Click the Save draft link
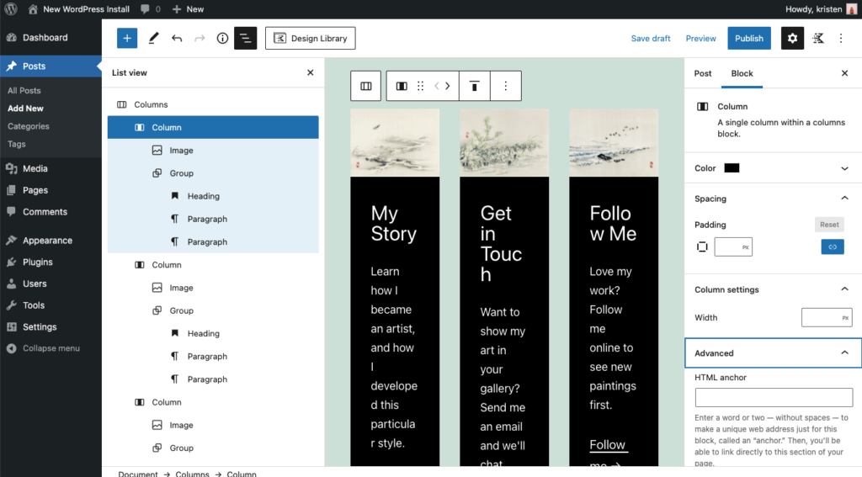This screenshot has width=862, height=477. [651, 38]
